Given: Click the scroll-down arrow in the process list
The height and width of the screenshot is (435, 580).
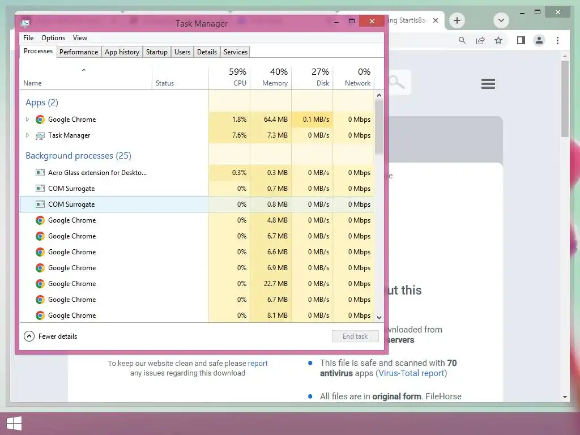Looking at the screenshot, I should point(379,317).
